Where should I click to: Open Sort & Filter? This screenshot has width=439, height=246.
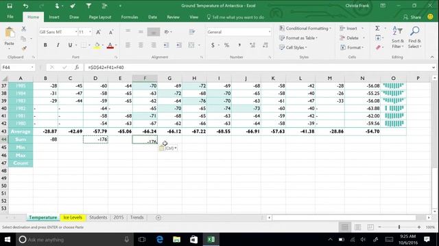[x=398, y=37]
